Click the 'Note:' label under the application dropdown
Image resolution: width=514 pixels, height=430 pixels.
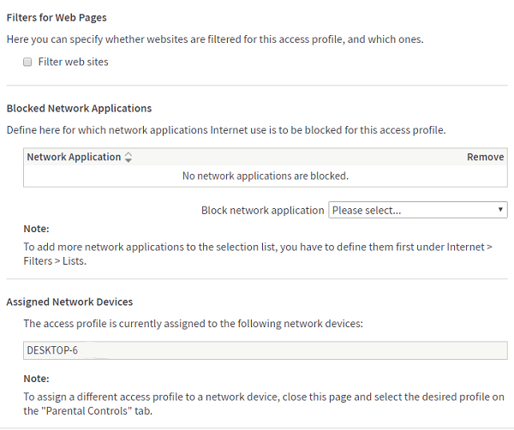tap(36, 229)
